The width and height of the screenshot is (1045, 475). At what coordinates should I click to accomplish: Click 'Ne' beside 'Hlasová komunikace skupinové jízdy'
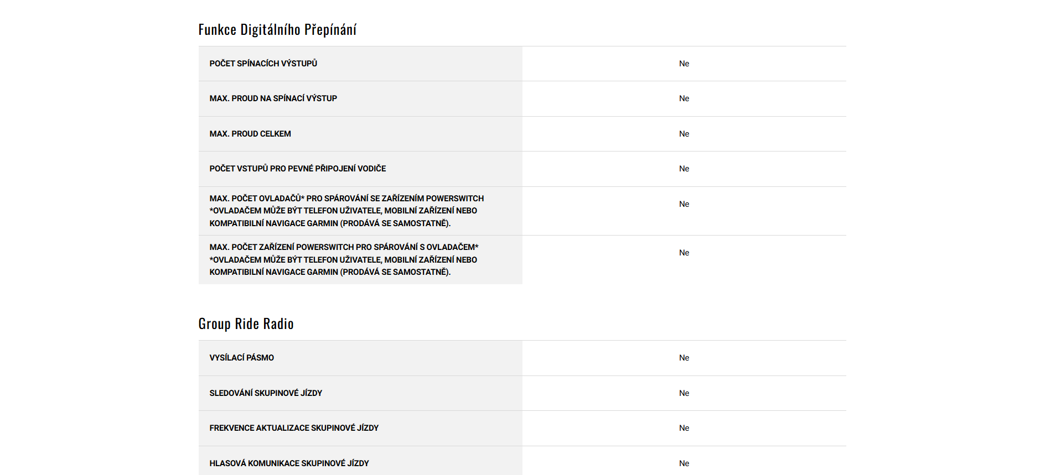point(684,463)
